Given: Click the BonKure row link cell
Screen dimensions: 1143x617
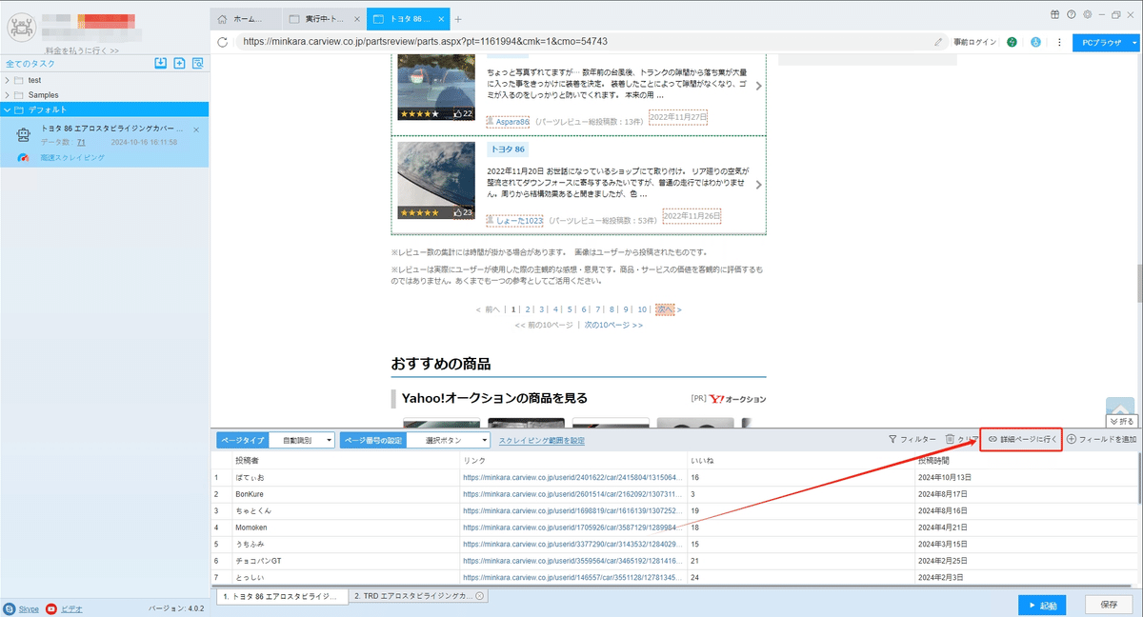Looking at the screenshot, I should [573, 495].
